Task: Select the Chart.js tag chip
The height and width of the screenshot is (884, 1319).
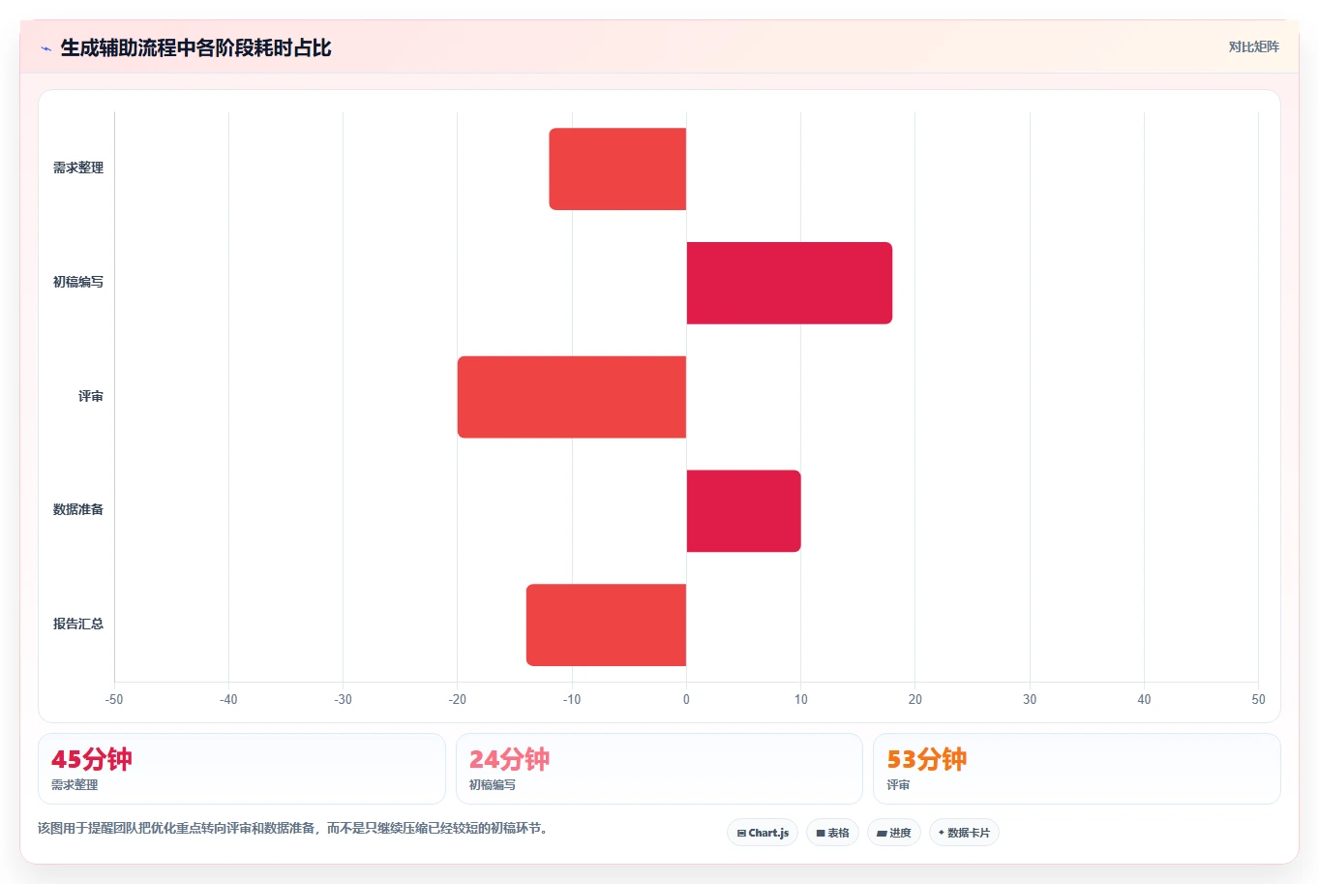Action: point(763,833)
